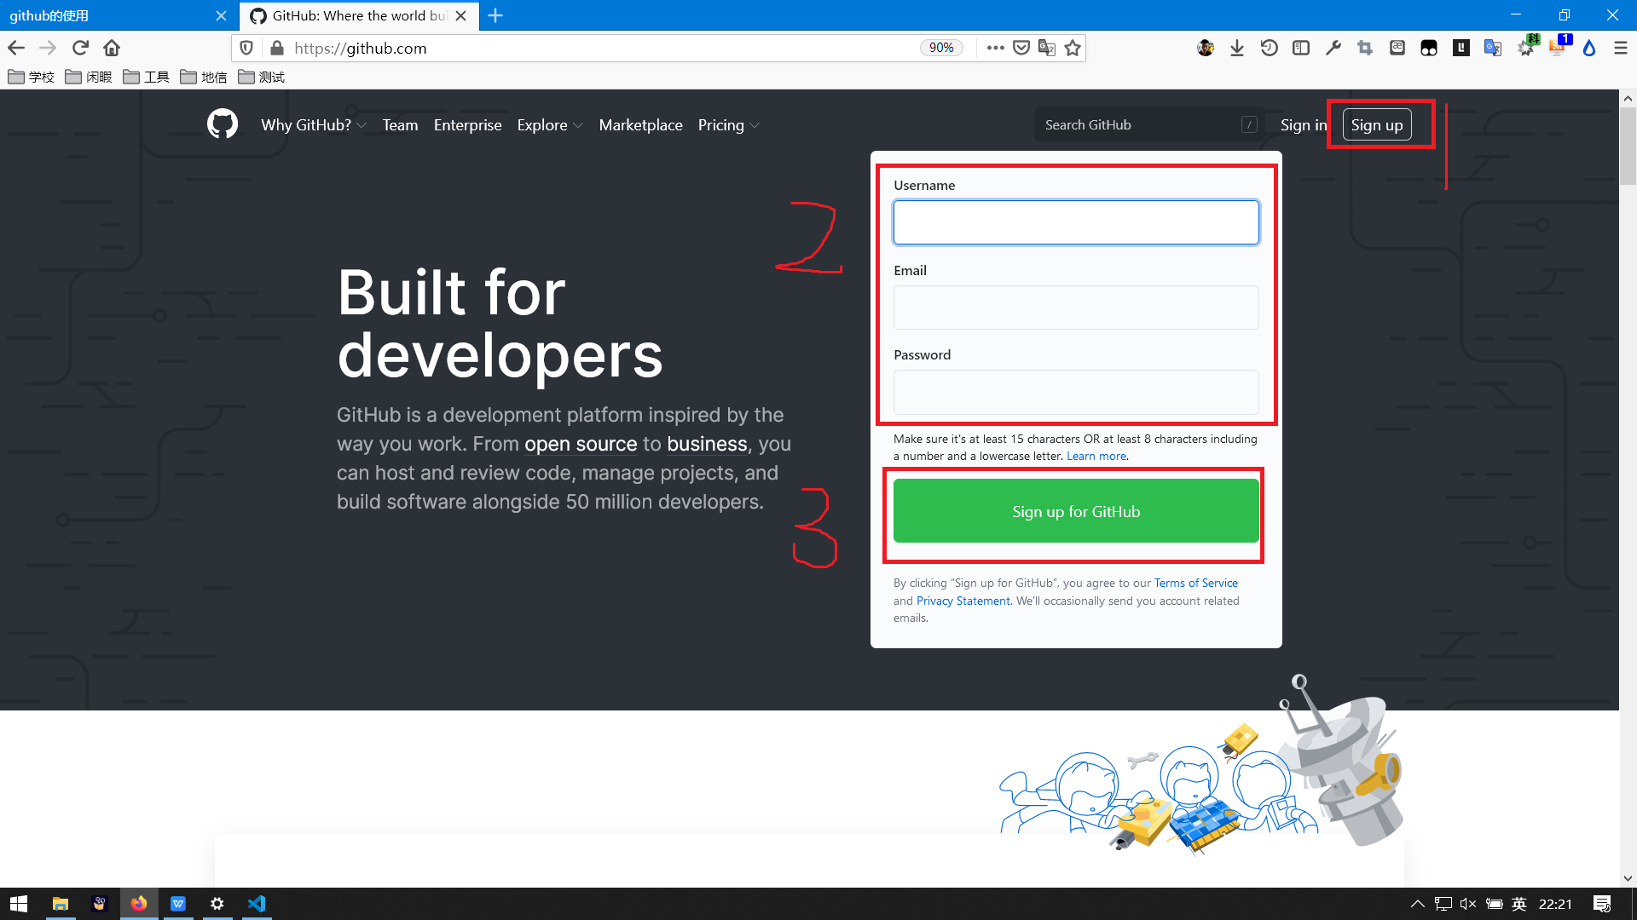
Task: Click the green Sign up for GitHub button
Action: (1076, 511)
